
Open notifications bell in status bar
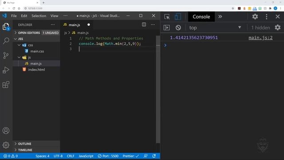(x=154, y=156)
